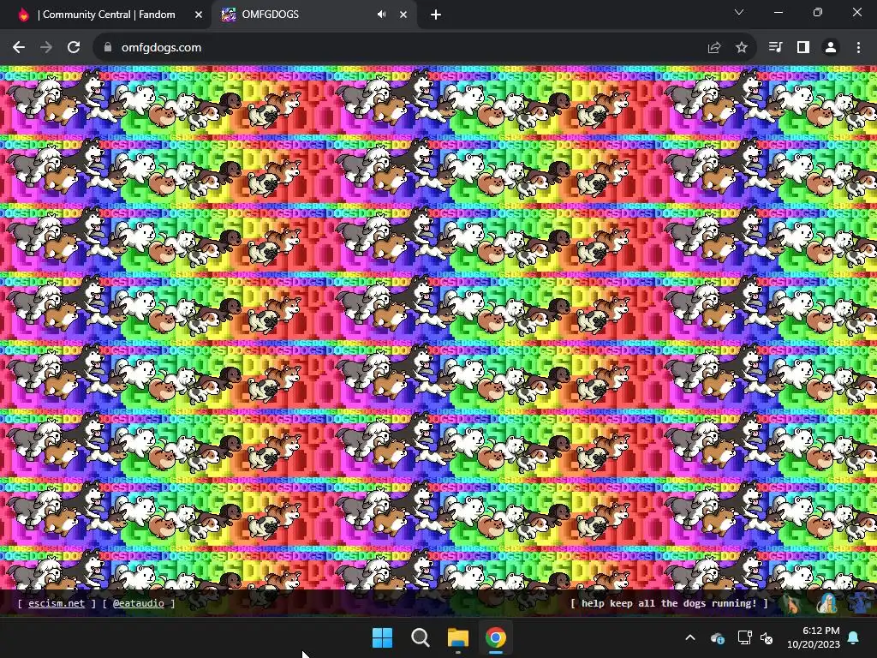Click the Chrome taskbar icon

(496, 637)
